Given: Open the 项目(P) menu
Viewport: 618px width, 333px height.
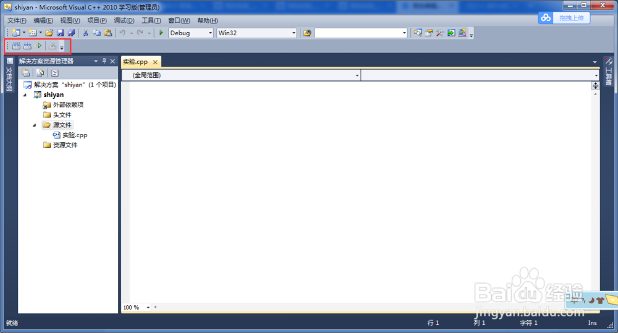Looking at the screenshot, I should point(97,20).
